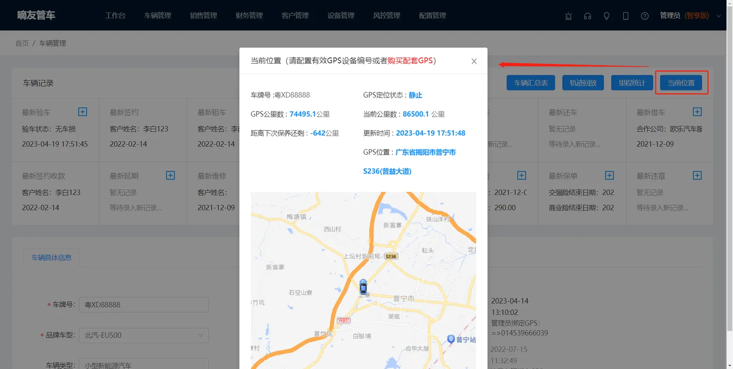Click the alarm bell icon in header
This screenshot has width=733, height=369.
coord(568,16)
